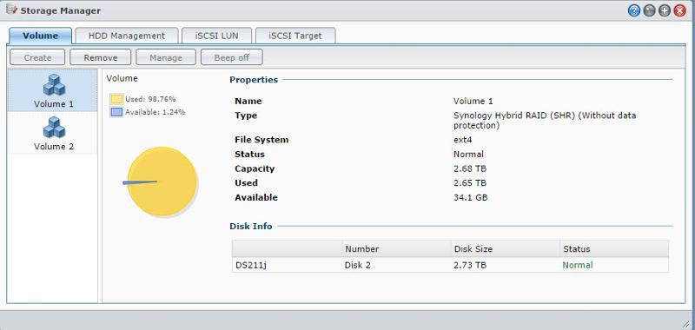
Task: Select the Volume 2 cubes icon
Action: (54, 127)
